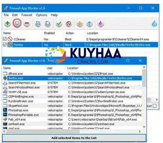Click the velociraptor user of dllhost.exe
The image size is (163, 143).
(55, 74)
